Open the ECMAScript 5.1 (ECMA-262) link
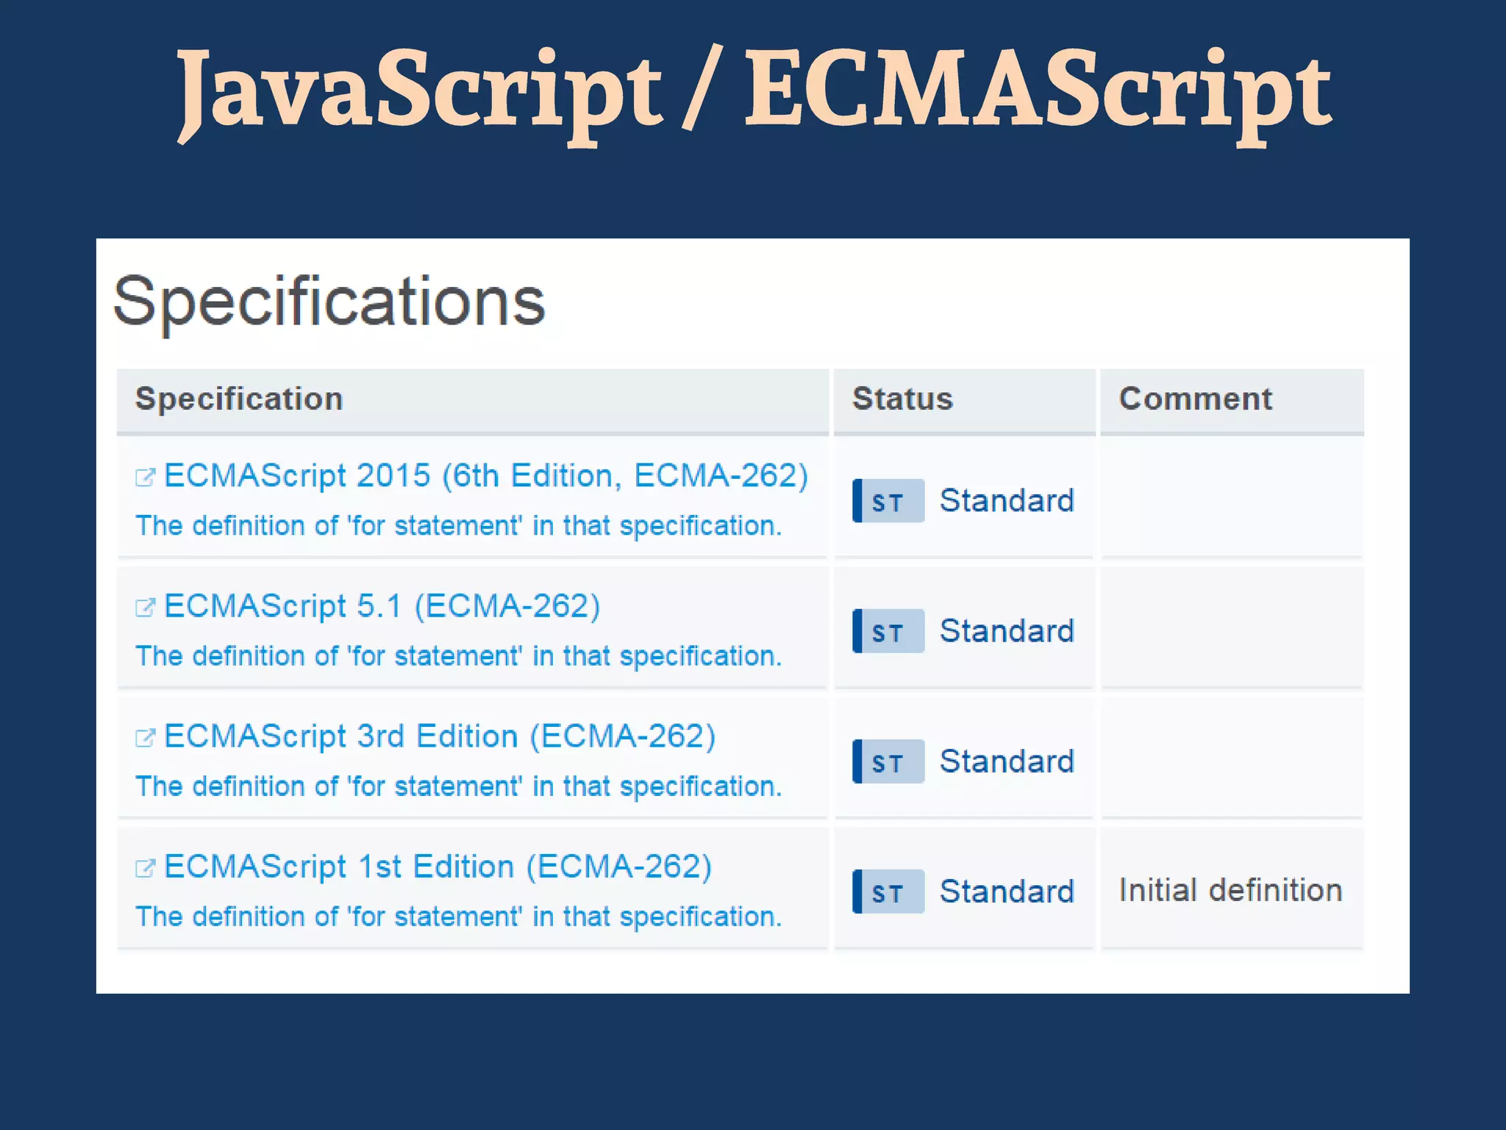The width and height of the screenshot is (1506, 1130). tap(382, 606)
